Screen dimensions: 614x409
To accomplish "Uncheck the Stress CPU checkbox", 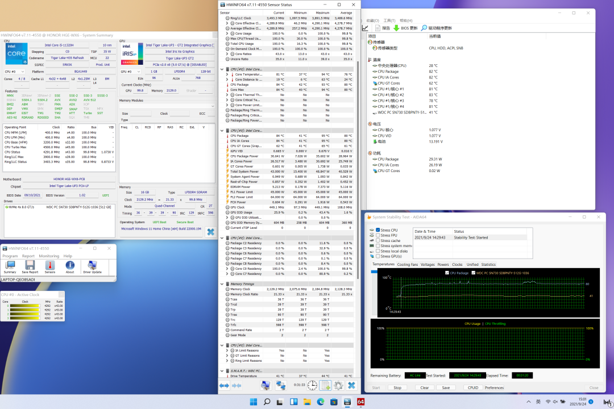I will (378, 230).
